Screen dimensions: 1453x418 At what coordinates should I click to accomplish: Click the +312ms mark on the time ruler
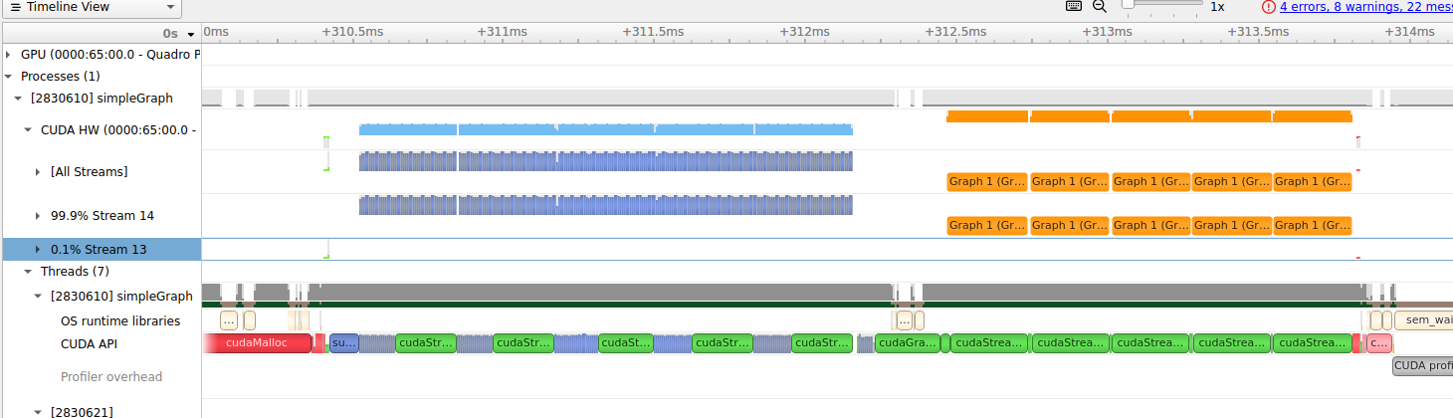click(x=807, y=32)
